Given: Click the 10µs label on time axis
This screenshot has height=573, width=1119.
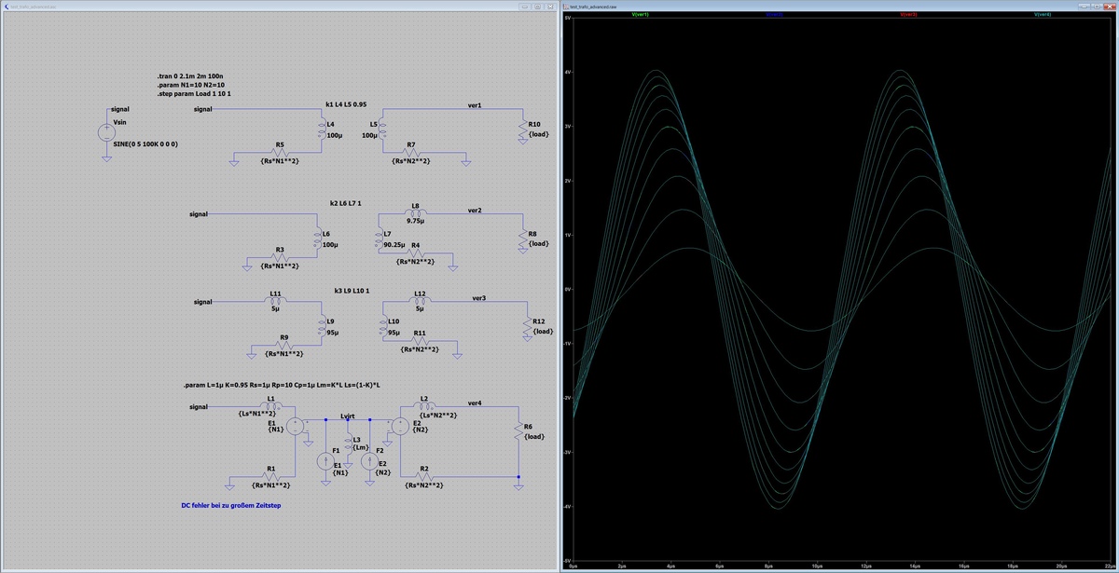Looking at the screenshot, I should [x=817, y=566].
